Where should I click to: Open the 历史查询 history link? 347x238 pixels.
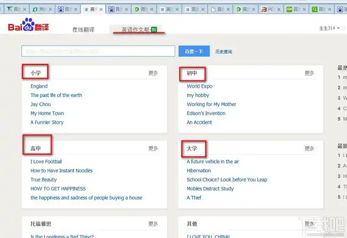223,51
